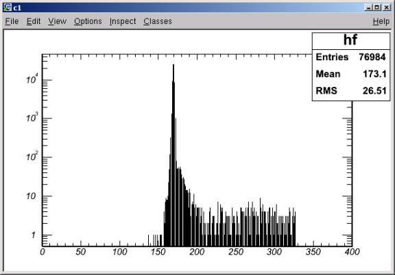
Task: Select the 'hf' stats box title
Action: click(x=350, y=40)
